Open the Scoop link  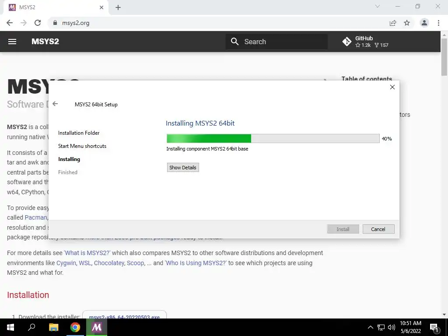pyautogui.click(x=136, y=263)
